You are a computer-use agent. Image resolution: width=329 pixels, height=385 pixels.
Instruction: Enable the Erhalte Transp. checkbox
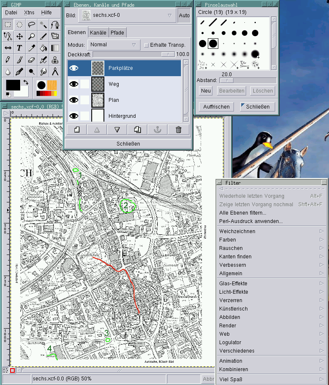tap(146, 45)
